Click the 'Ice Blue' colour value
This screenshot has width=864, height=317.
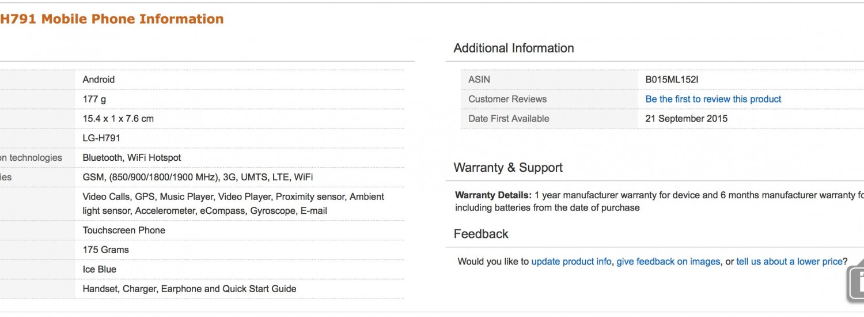coord(100,269)
